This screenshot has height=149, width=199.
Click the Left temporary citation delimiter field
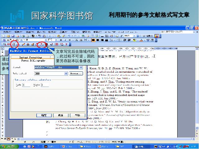click(x=26, y=85)
